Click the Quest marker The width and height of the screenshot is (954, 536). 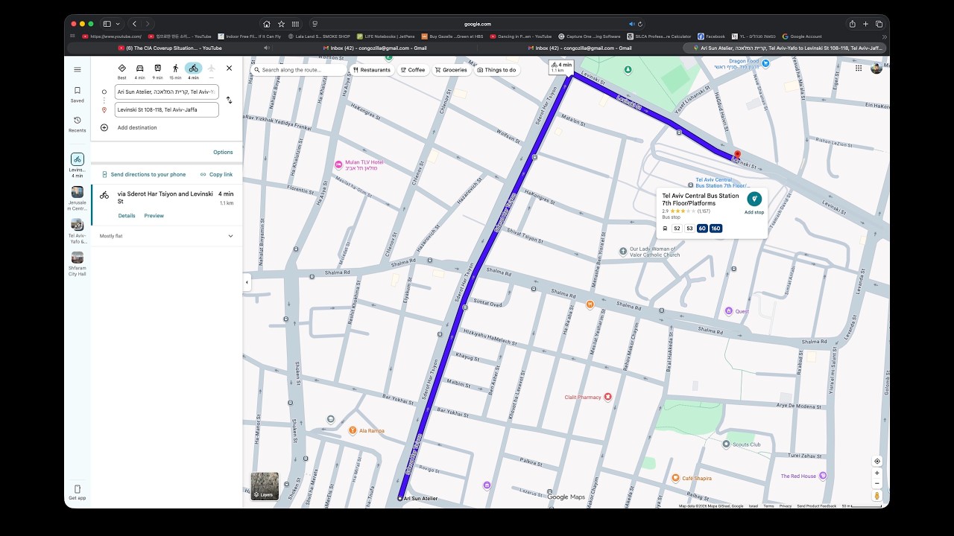tap(729, 311)
